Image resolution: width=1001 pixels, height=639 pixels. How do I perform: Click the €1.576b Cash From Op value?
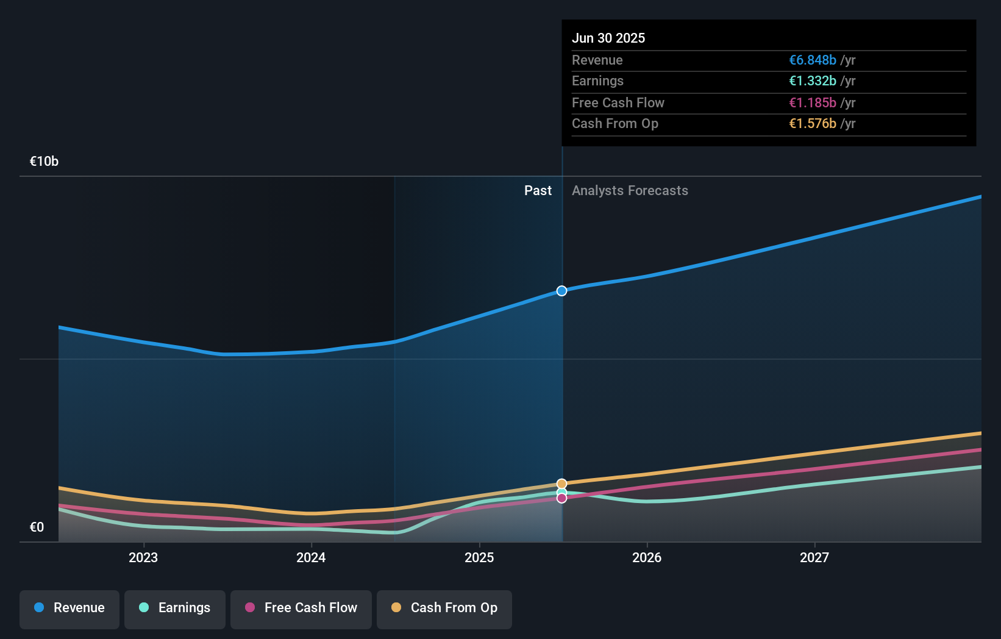coord(813,124)
